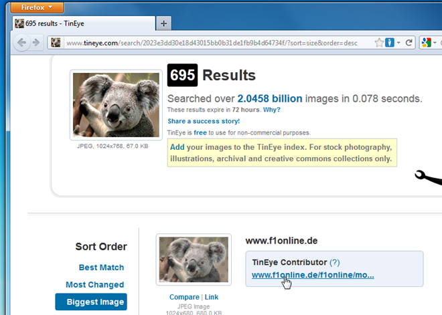
Task: Open the 'Why?' expiry explanation link
Action: click(x=272, y=110)
